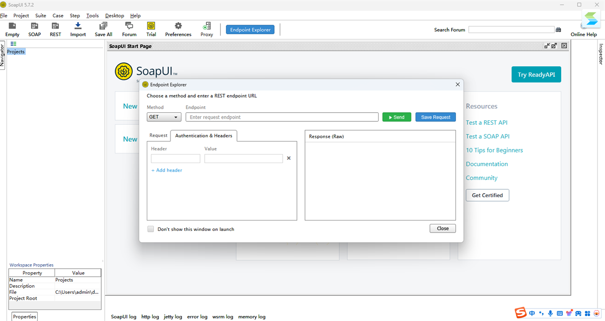Click the Sogou input method S logo

tap(520, 313)
